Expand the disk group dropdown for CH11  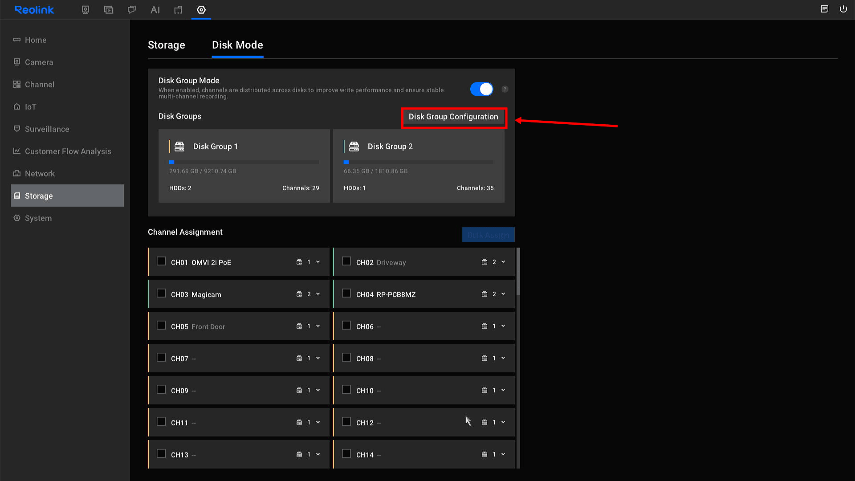coord(318,423)
